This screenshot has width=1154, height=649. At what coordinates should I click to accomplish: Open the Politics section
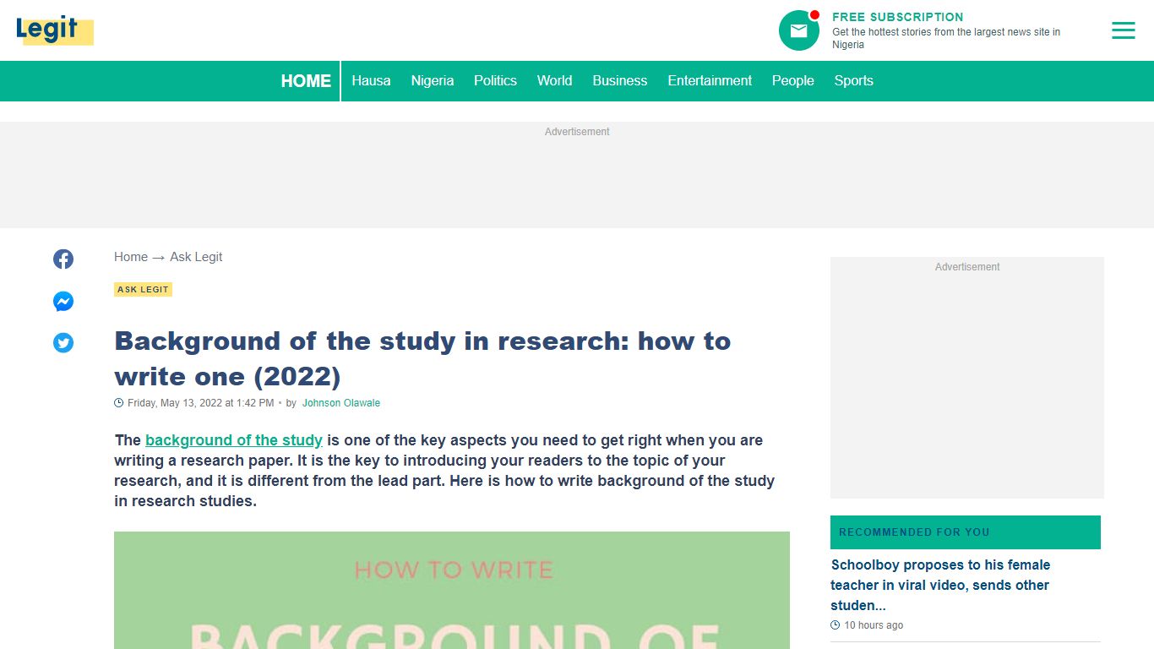(495, 81)
